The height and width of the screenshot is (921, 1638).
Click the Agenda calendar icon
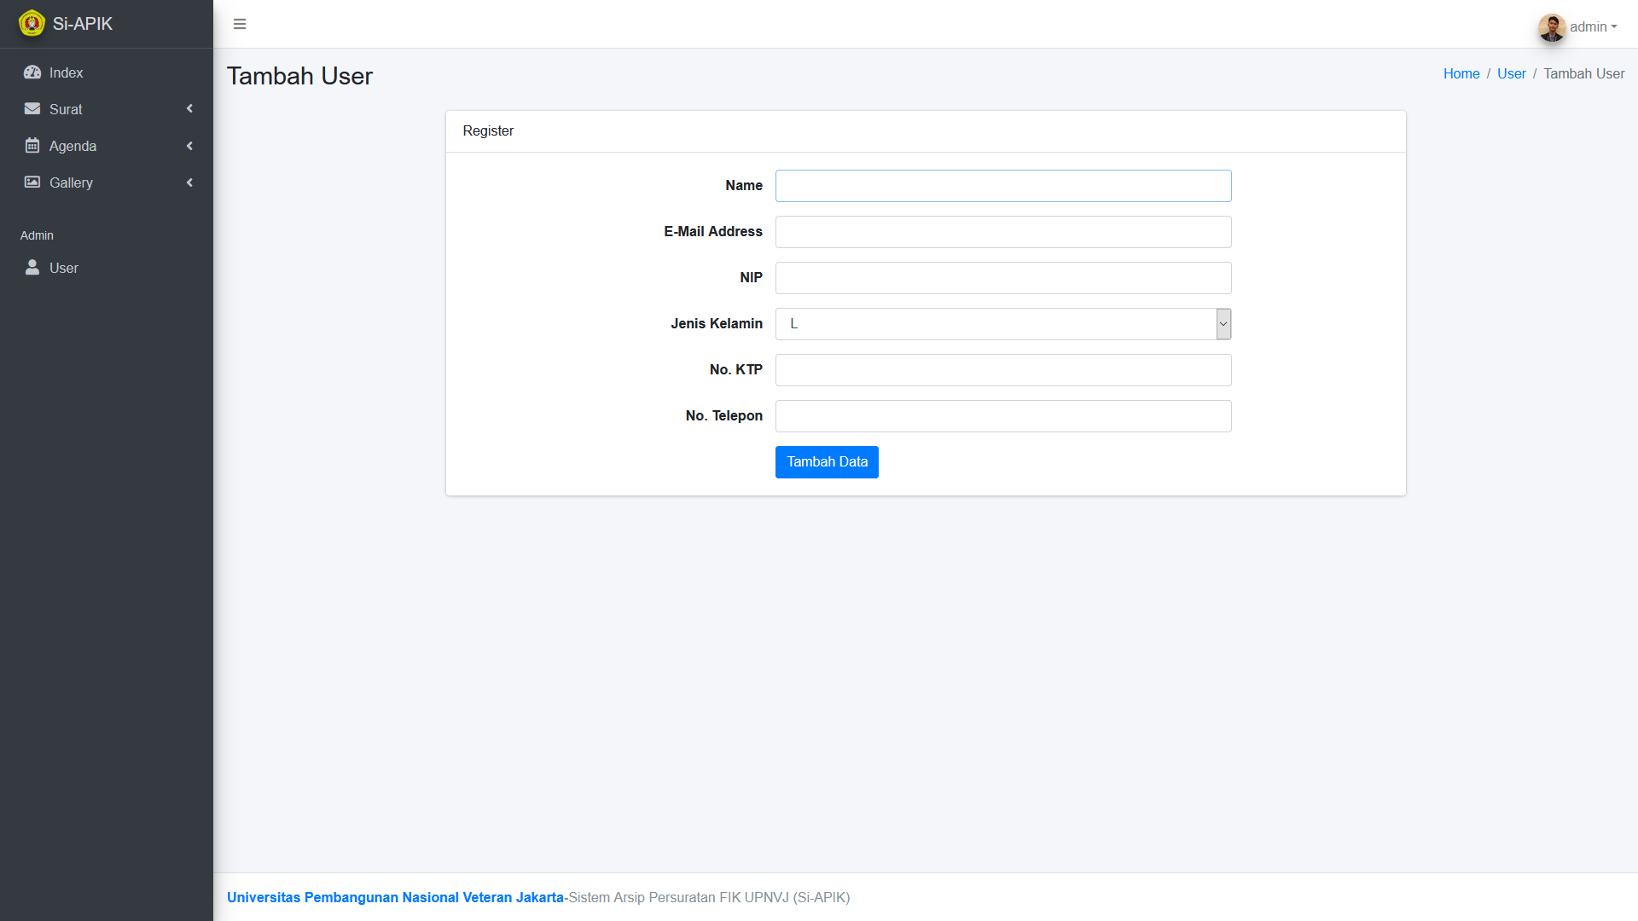pos(32,146)
